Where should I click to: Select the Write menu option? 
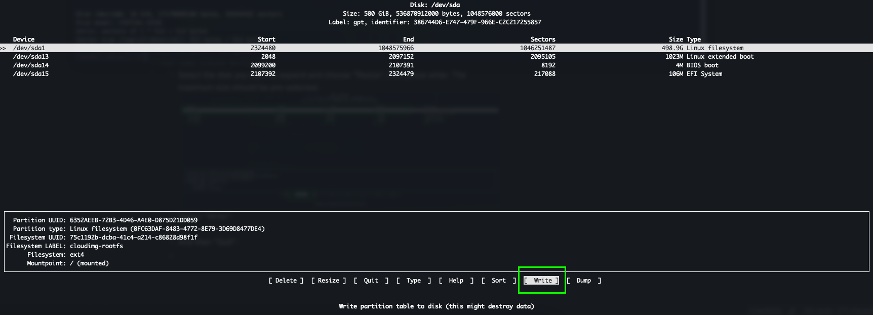coord(542,281)
